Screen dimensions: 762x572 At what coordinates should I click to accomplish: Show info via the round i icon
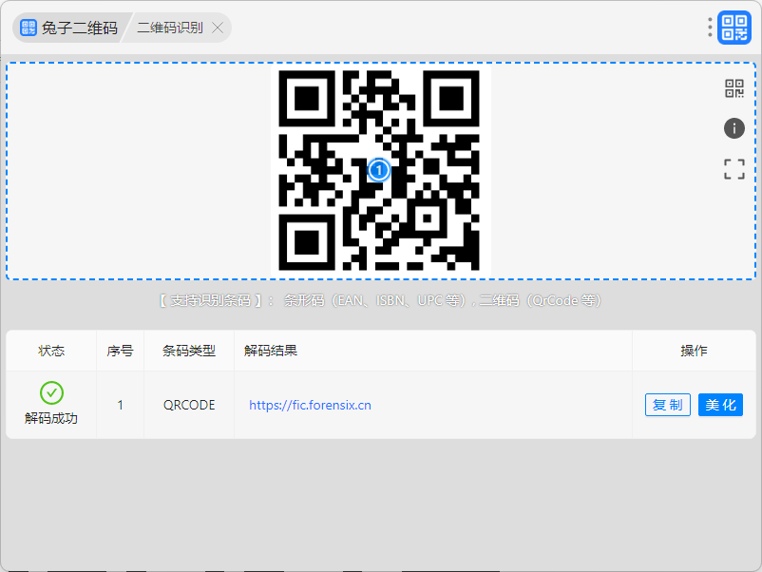pyautogui.click(x=734, y=128)
